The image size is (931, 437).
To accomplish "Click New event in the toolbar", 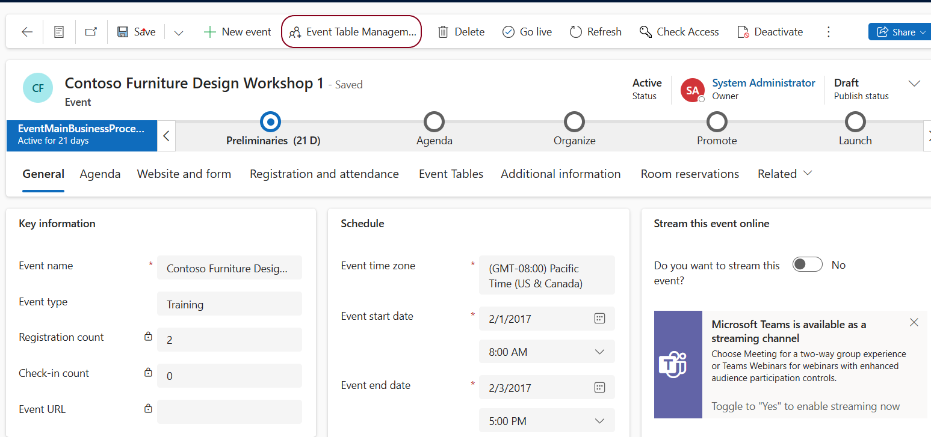I will (x=238, y=32).
